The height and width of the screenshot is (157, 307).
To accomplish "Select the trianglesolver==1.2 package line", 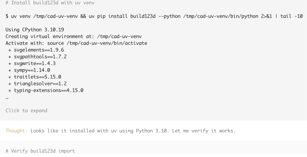I will 38,84.
